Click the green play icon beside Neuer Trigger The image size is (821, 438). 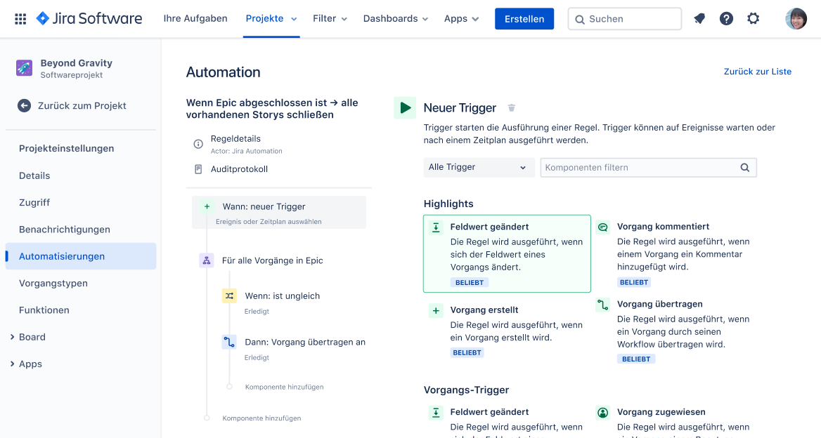(x=404, y=107)
